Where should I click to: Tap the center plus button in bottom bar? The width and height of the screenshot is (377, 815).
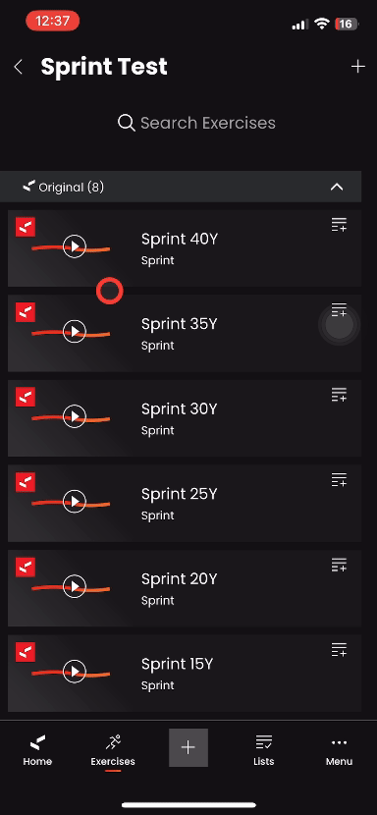(x=188, y=747)
